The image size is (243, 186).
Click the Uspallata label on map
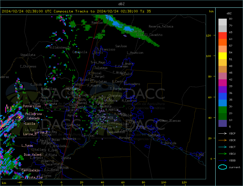pos(28,55)
